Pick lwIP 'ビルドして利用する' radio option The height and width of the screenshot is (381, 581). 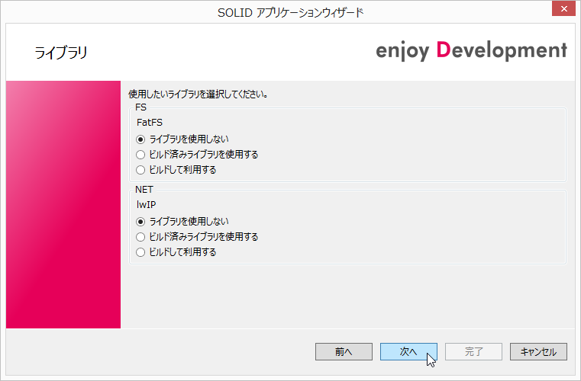140,252
